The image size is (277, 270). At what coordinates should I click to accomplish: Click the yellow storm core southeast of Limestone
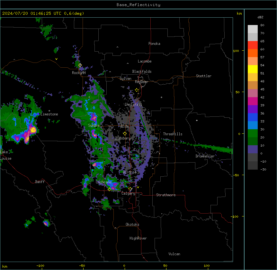(33, 130)
